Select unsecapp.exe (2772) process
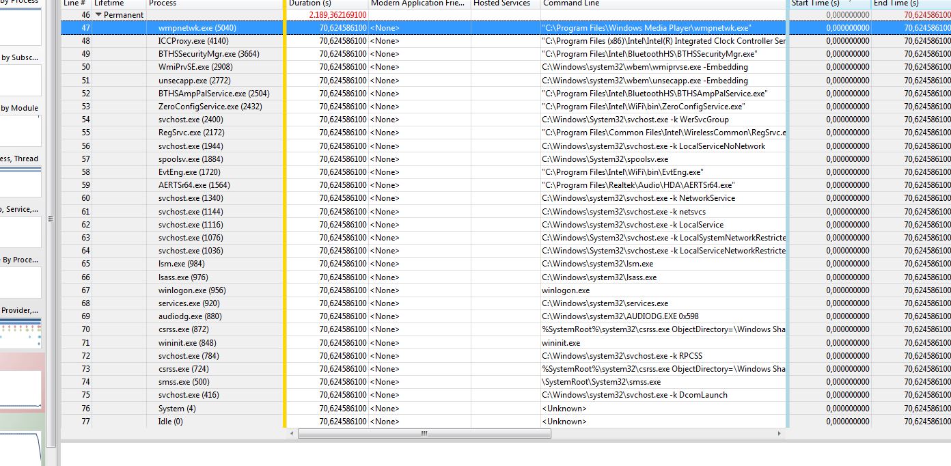 pos(194,81)
